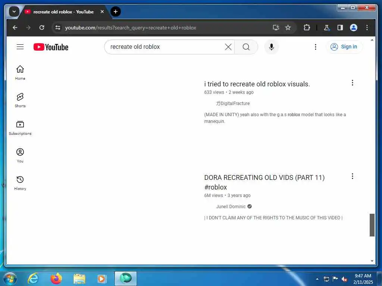Open options for old roblox visuals video
This screenshot has height=286, width=382.
(x=352, y=83)
